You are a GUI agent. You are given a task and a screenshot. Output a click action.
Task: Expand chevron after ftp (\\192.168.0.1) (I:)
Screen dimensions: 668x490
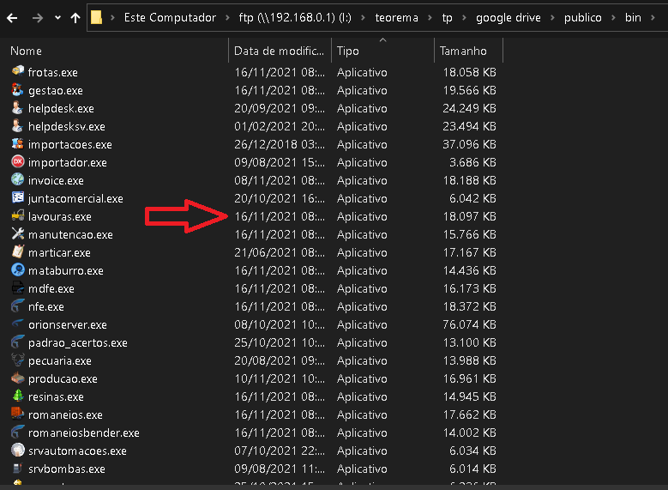(x=363, y=18)
